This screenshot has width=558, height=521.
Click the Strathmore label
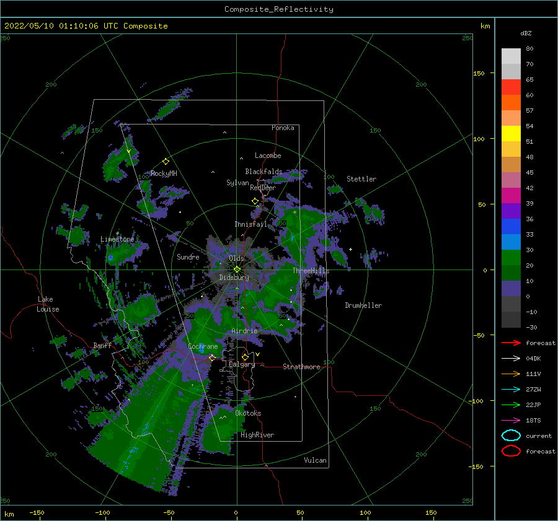point(301,367)
